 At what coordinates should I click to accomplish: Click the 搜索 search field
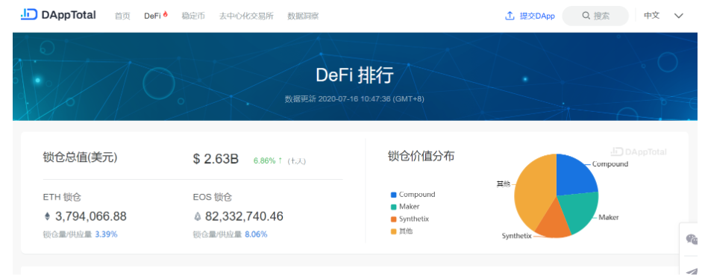[595, 16]
